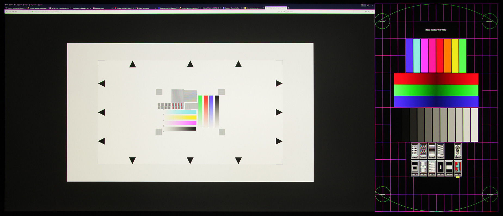Open the browser hamburger menu

(373, 11)
